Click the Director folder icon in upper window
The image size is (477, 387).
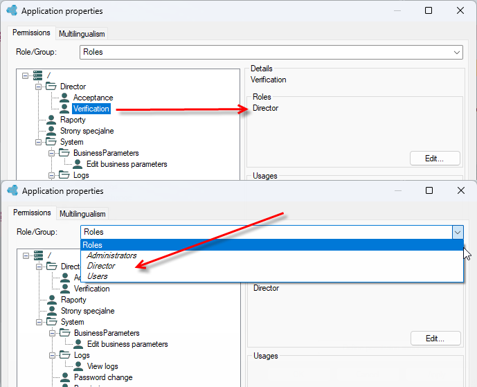tap(51, 87)
